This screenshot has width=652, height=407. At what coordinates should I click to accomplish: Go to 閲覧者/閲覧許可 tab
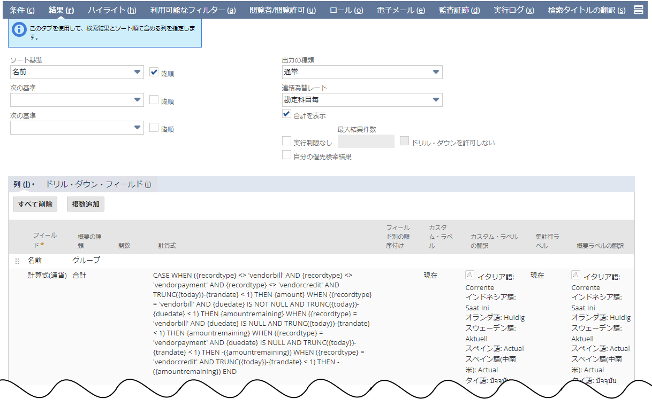coord(283,10)
